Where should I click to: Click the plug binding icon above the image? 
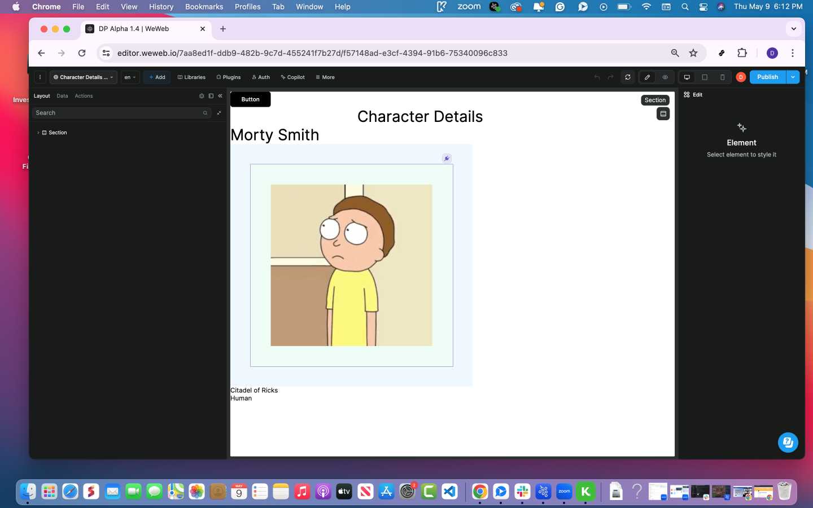447,159
